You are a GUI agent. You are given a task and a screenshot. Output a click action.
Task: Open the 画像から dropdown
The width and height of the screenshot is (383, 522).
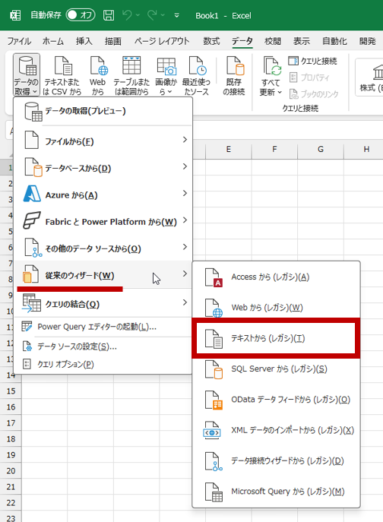tap(166, 75)
